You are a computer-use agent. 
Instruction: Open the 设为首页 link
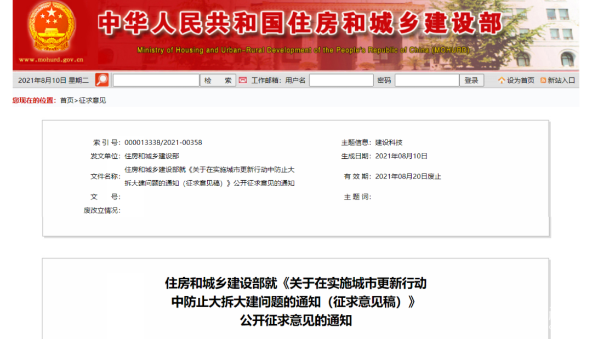tap(520, 81)
